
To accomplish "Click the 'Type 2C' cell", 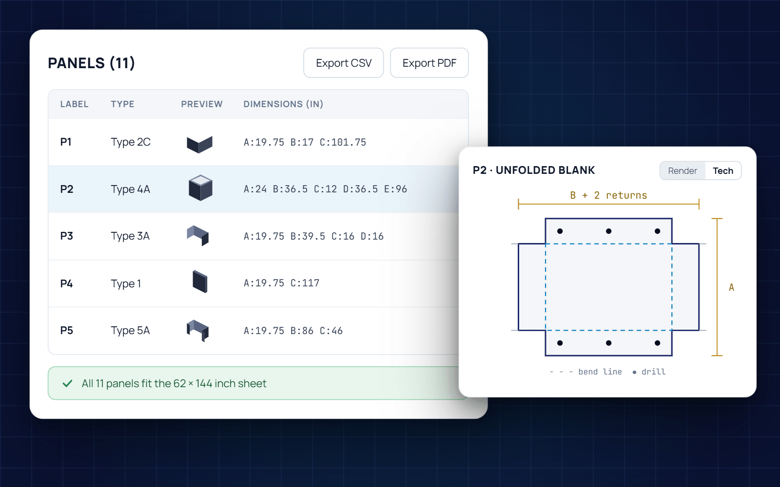I will [x=131, y=142].
